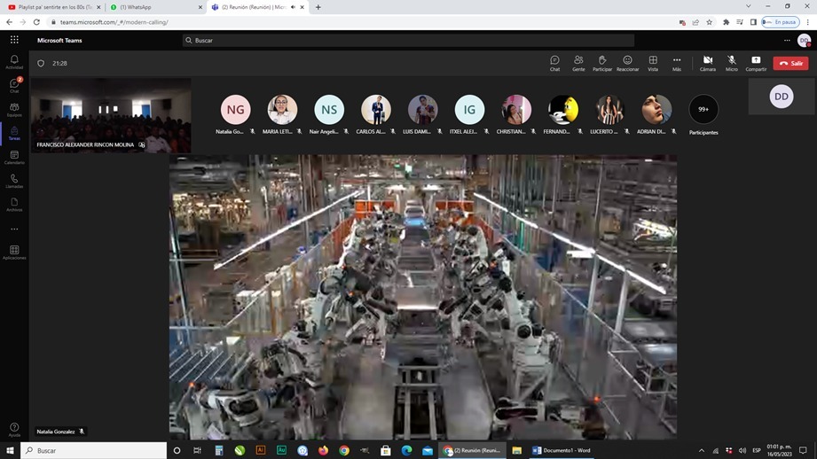Bookmark this page with star icon
Screen dimensions: 817x459
(709, 22)
